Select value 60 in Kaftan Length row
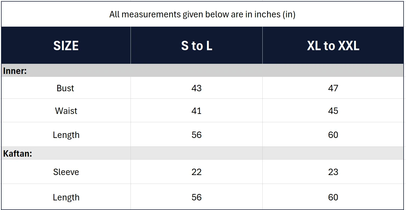The image size is (406, 210). coord(333,197)
